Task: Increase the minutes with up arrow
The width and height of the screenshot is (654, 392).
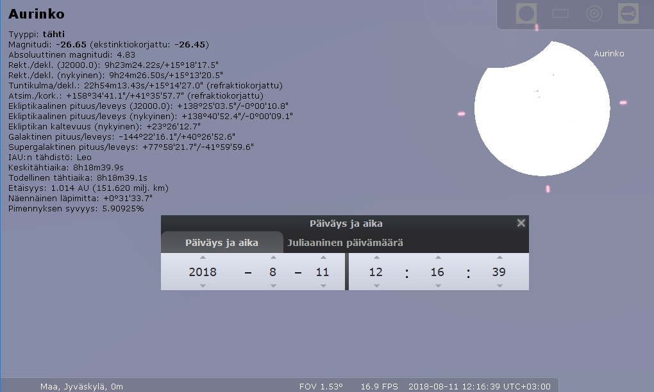Action: (x=437, y=257)
